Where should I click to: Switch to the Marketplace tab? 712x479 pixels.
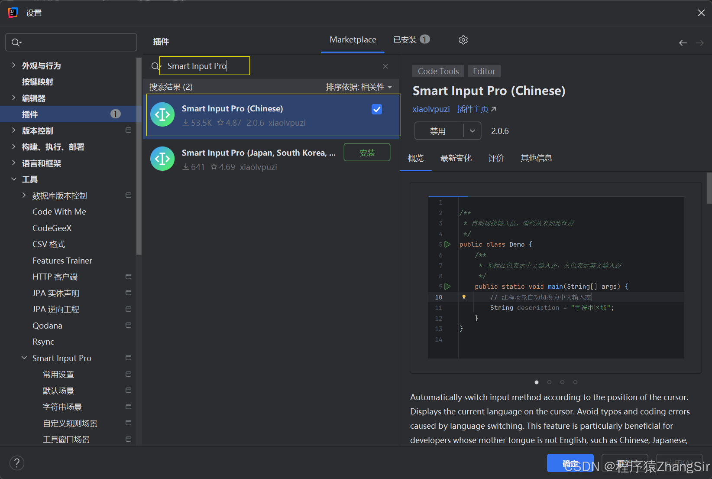click(353, 40)
